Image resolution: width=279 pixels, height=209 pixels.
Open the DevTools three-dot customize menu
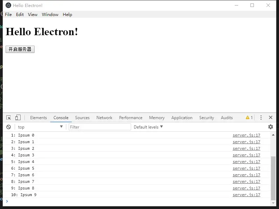pyautogui.click(x=261, y=117)
